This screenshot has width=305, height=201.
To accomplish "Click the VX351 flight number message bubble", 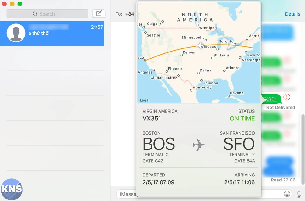I will 271,99.
